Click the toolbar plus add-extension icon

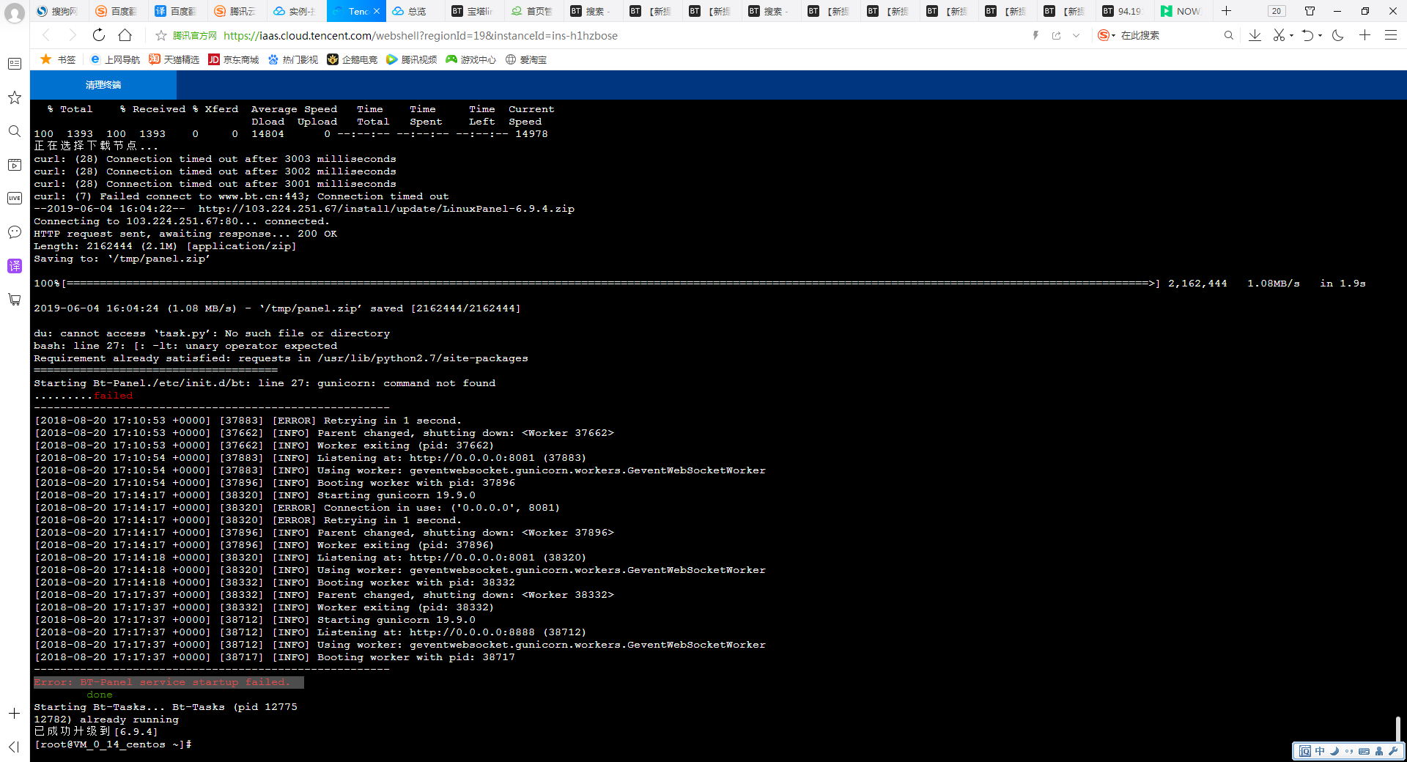coord(1364,35)
